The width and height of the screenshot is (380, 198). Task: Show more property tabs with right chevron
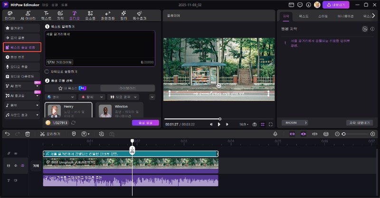coord(373,16)
